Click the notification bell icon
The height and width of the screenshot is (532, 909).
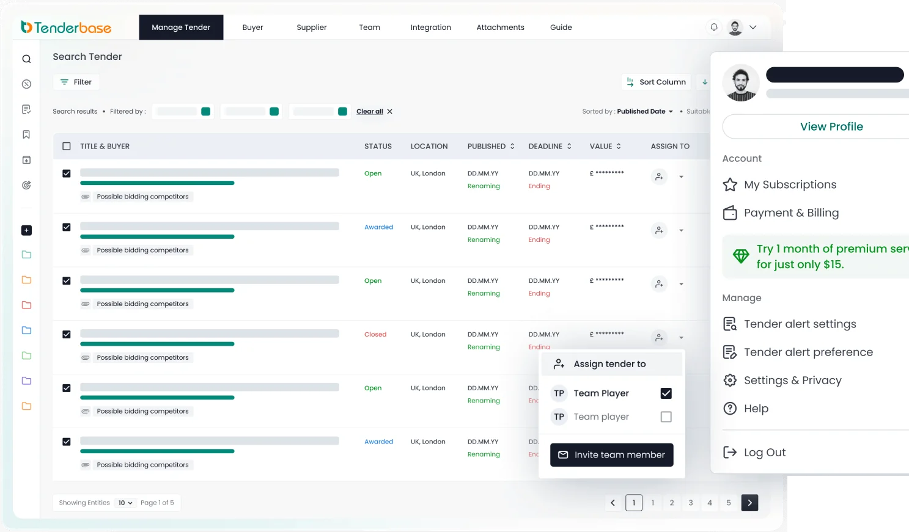point(713,27)
